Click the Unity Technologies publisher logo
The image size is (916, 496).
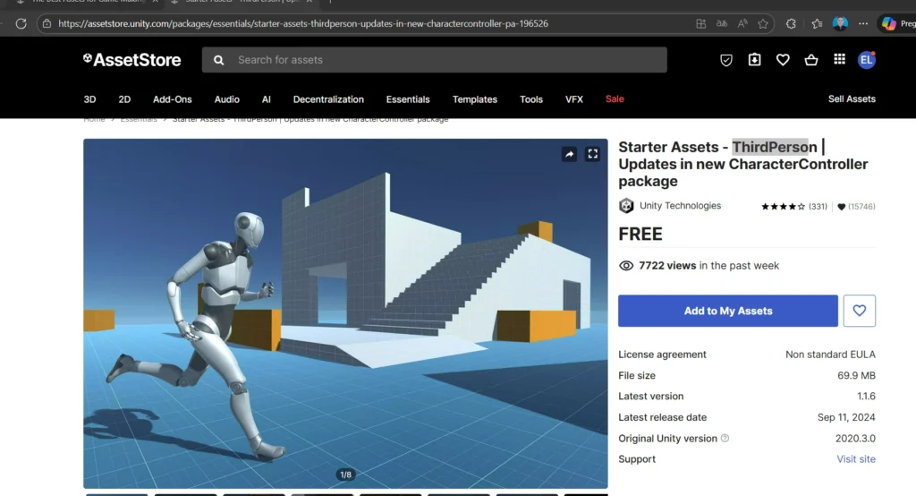626,206
